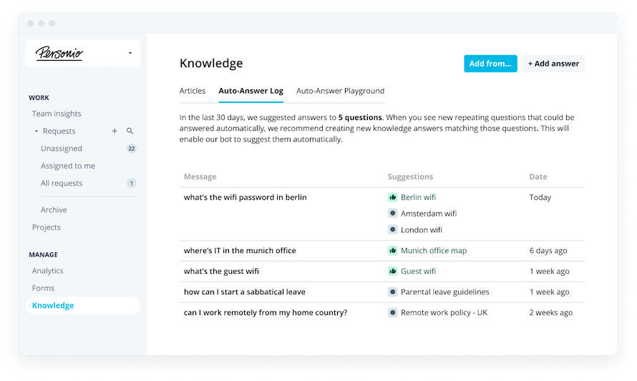Open the Berlin wifi suggestion link
This screenshot has width=637, height=381.
418,197
